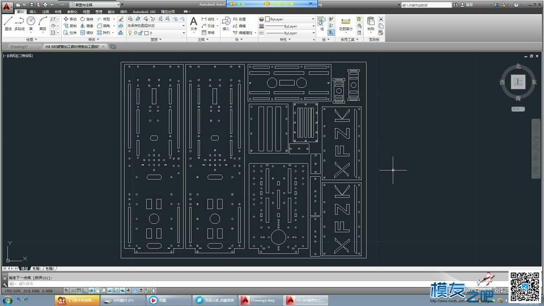
Task: Open the workspace dropdown (草图与注释)
Action: tap(95, 5)
